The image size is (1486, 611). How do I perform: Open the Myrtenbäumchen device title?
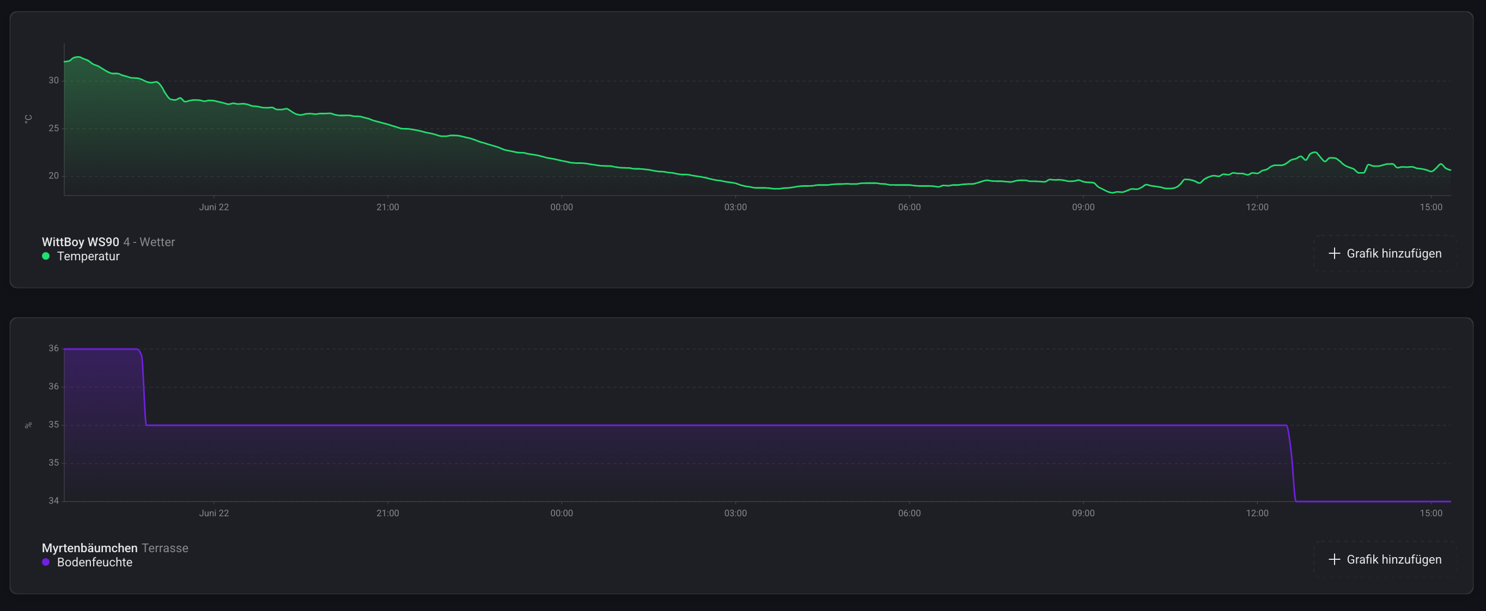click(x=89, y=547)
